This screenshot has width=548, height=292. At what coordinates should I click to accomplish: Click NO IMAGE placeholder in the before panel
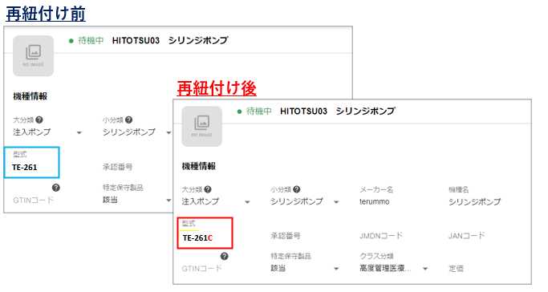(x=33, y=56)
